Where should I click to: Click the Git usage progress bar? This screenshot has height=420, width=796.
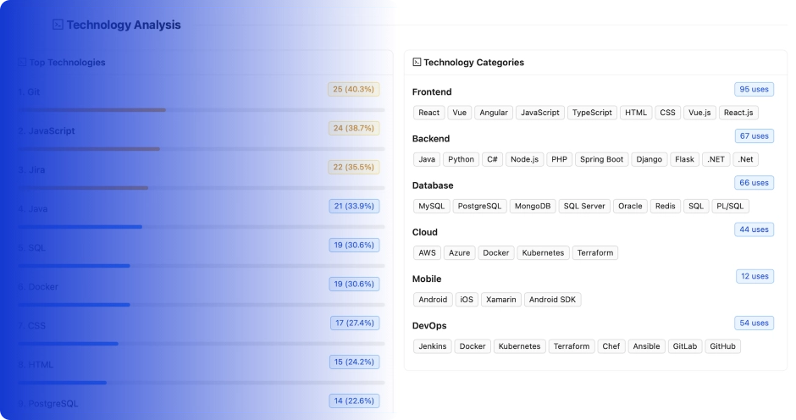coord(202,109)
